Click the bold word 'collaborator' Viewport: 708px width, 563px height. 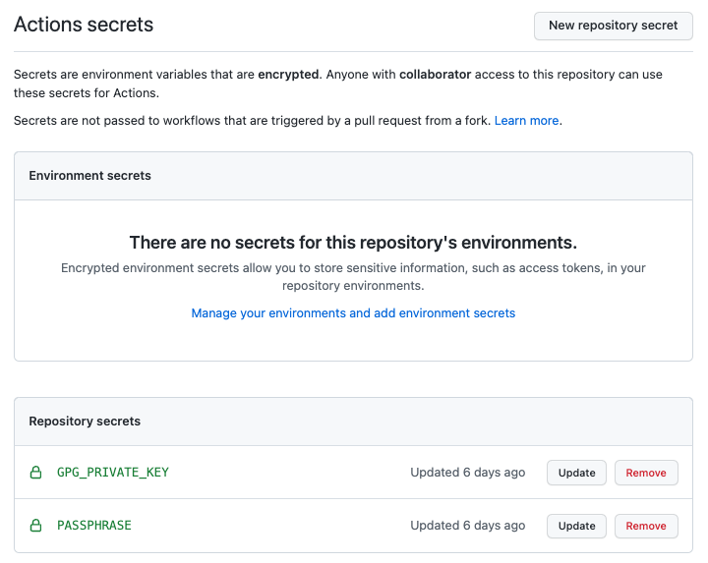[435, 74]
